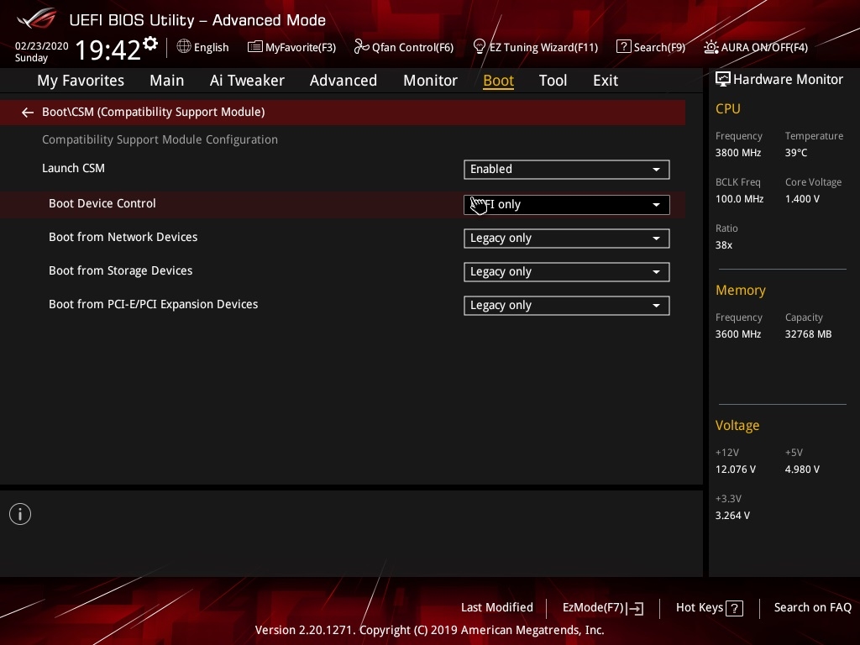This screenshot has height=645, width=860.
Task: Select Boot from Storage Devices label
Action: pyautogui.click(x=121, y=271)
